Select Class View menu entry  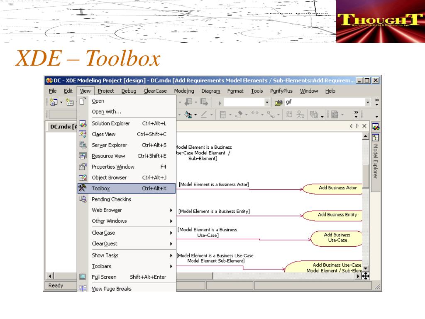pyautogui.click(x=127, y=134)
